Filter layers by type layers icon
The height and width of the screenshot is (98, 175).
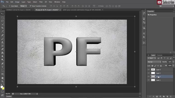(165, 58)
